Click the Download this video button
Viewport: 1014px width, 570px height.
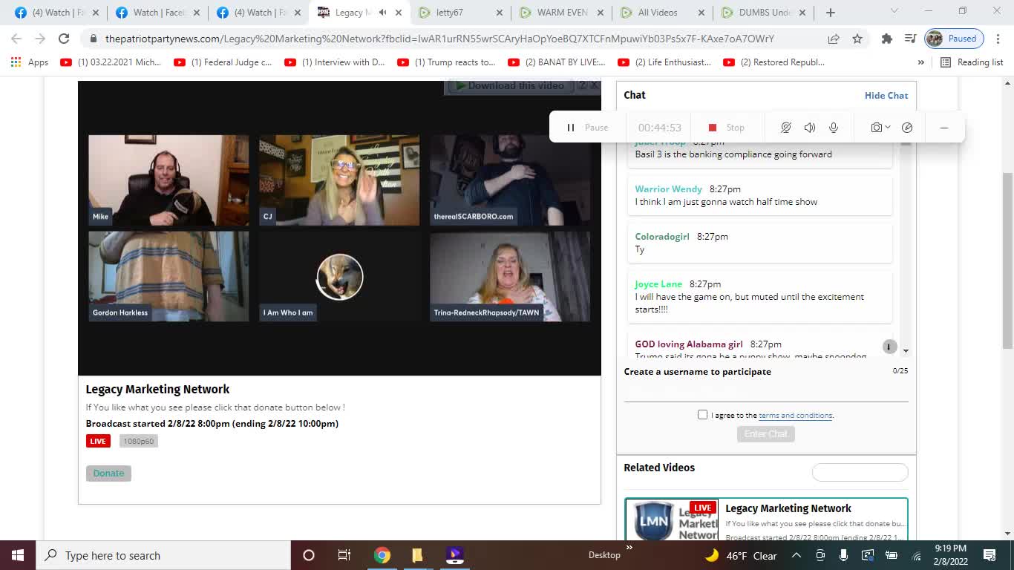[509, 85]
